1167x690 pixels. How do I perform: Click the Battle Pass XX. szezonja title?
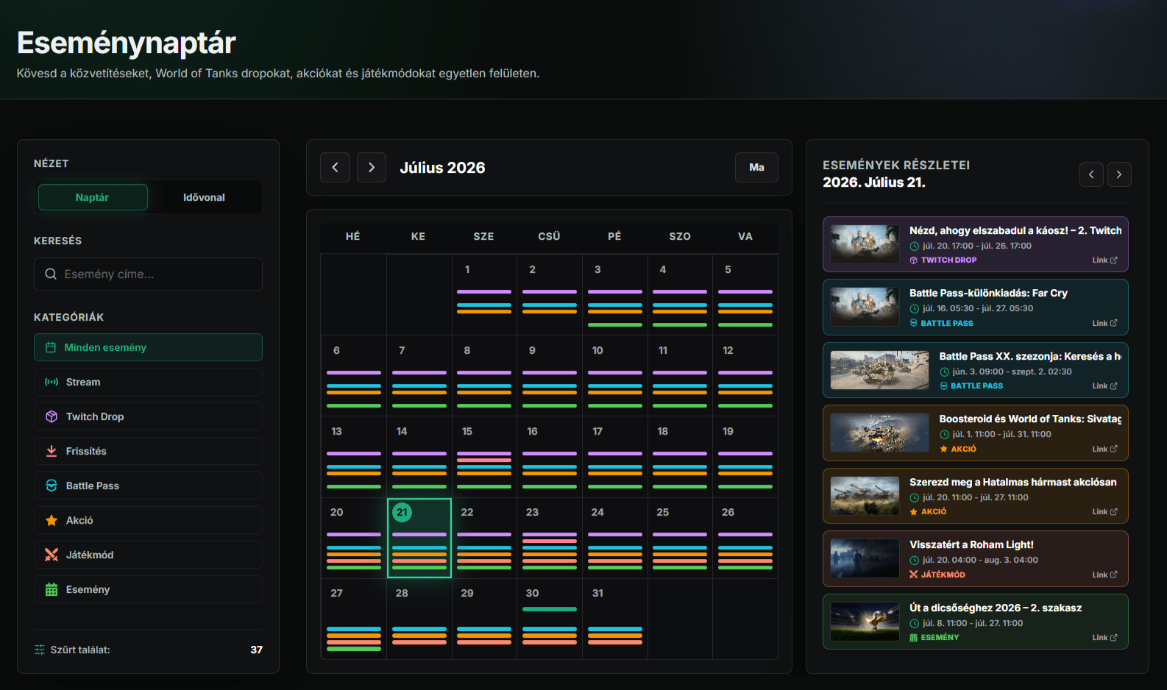pyautogui.click(x=1030, y=356)
